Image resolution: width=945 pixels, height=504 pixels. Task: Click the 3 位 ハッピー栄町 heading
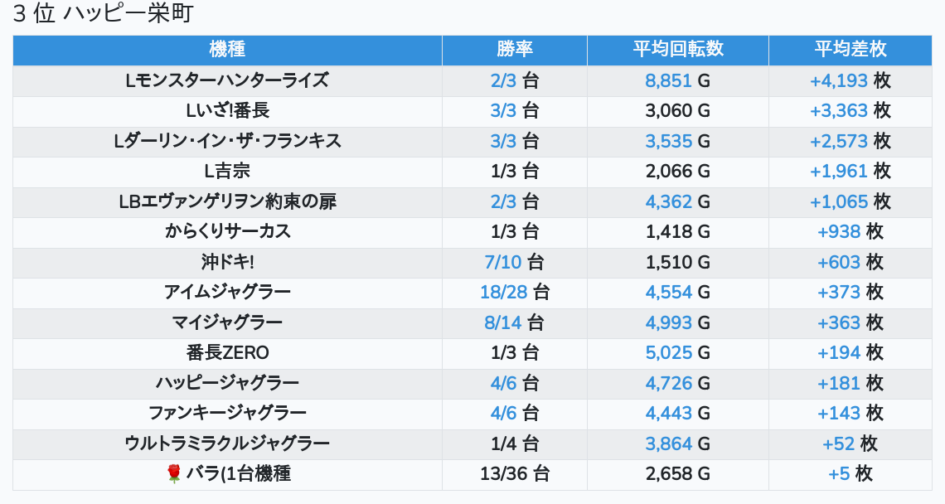point(103,13)
